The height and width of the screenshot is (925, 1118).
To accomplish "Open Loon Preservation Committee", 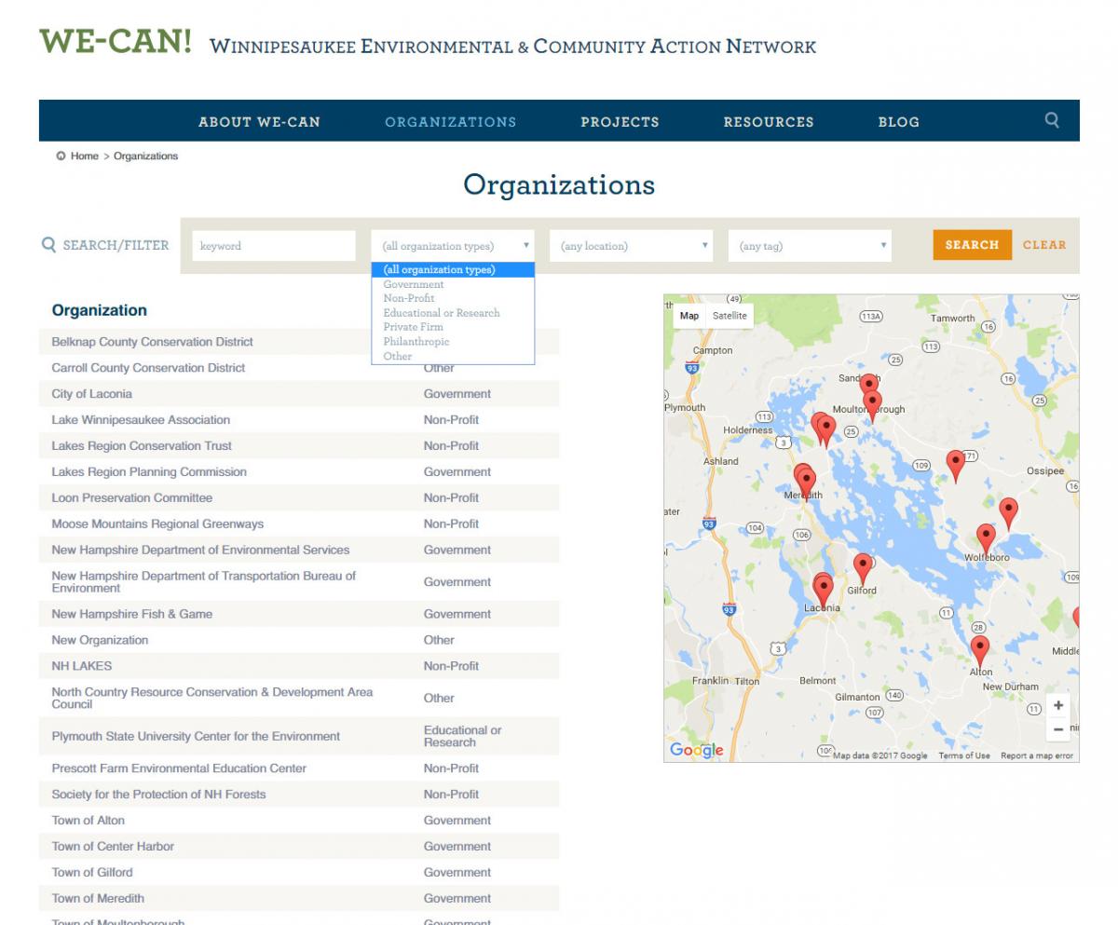I will [132, 498].
